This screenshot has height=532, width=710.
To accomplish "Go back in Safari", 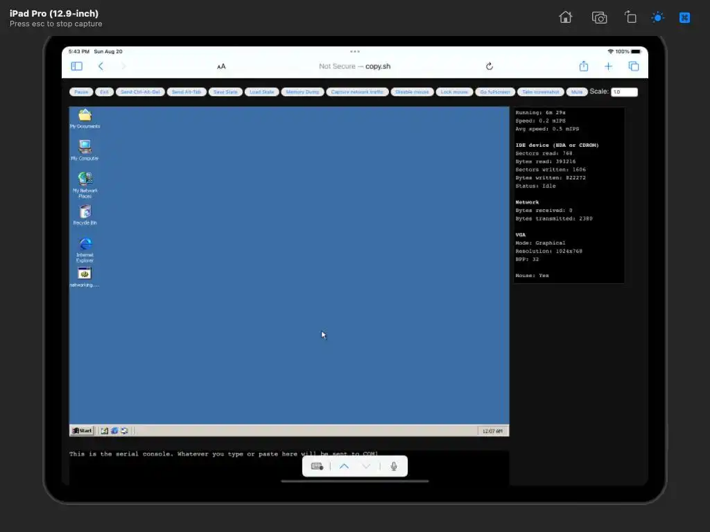I will [101, 66].
